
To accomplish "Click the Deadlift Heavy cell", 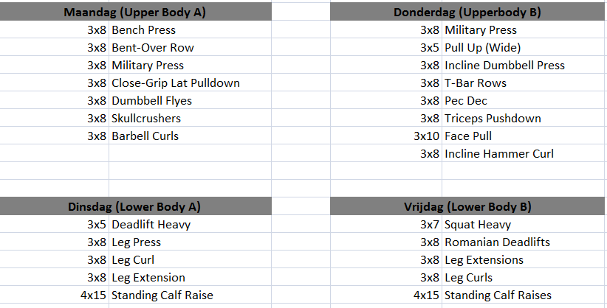I will [x=149, y=225].
